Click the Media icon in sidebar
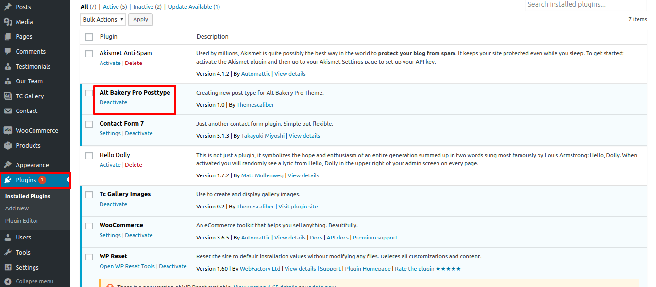Screen dimensions: 656x287 point(8,22)
